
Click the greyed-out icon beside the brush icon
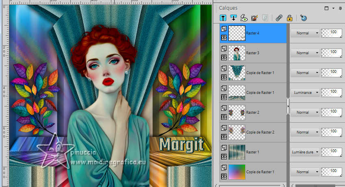coord(265,18)
